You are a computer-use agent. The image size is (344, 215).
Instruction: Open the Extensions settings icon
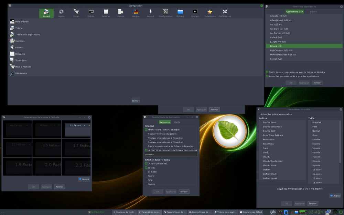pyautogui.click(x=209, y=13)
